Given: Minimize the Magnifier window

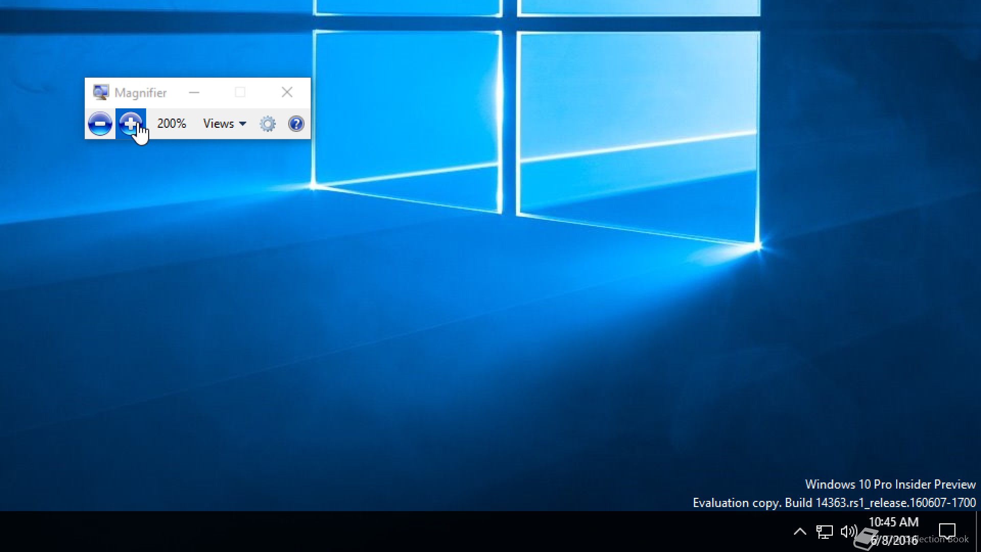Looking at the screenshot, I should (x=194, y=93).
